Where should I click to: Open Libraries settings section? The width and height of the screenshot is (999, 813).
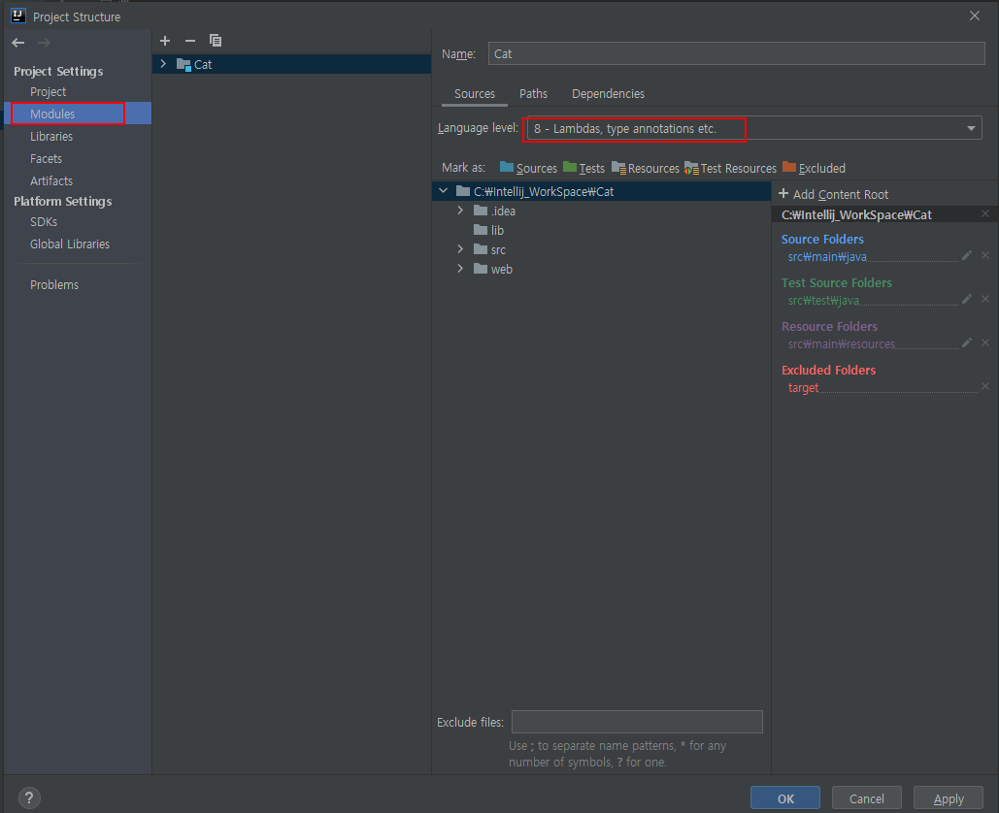pos(50,136)
